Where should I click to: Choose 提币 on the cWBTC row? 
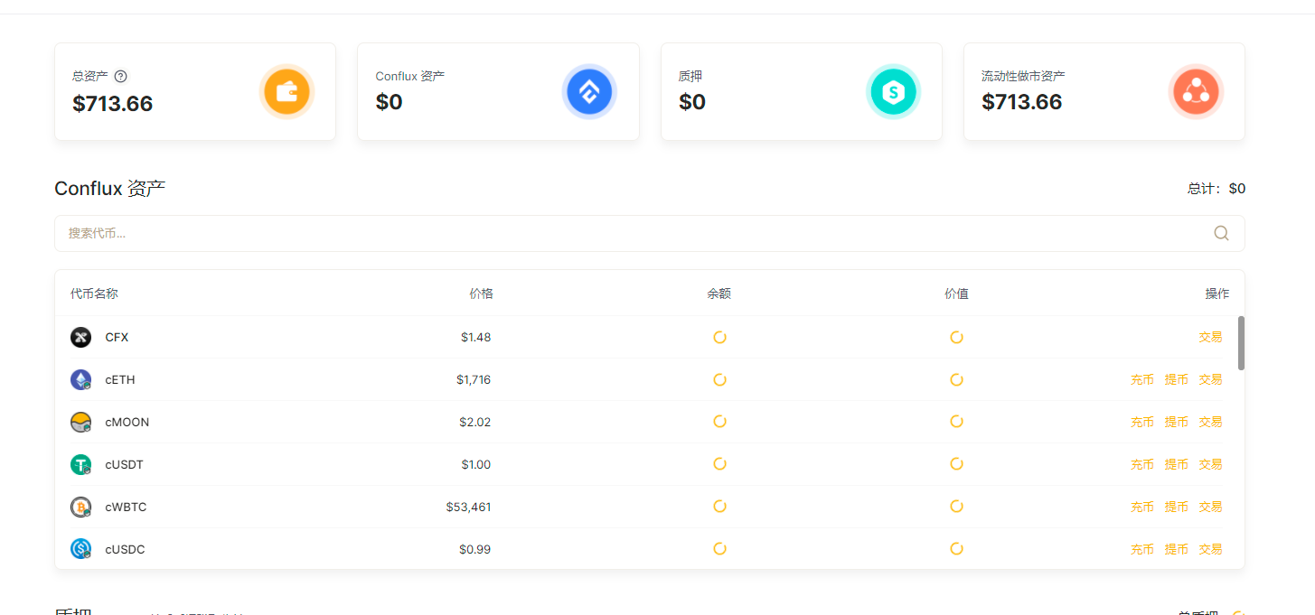click(1177, 508)
